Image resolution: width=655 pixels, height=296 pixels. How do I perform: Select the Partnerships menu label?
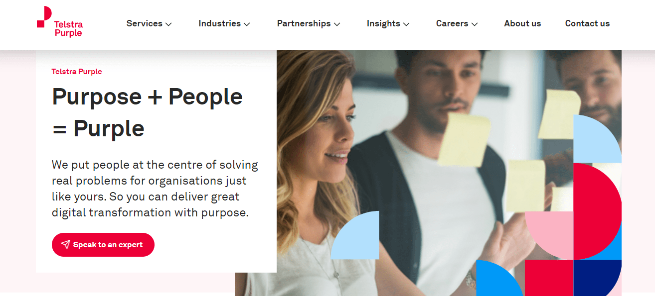(304, 23)
